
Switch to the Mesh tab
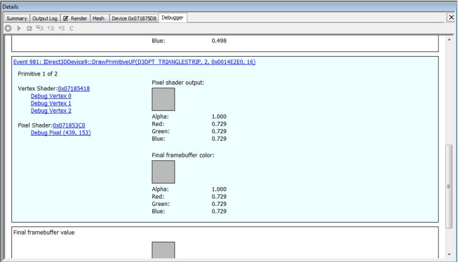[x=98, y=18]
